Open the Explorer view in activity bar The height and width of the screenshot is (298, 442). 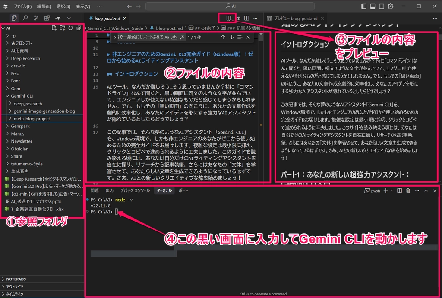coord(14,18)
